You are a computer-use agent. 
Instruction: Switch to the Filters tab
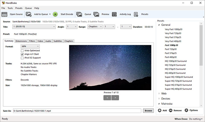pos(32,41)
